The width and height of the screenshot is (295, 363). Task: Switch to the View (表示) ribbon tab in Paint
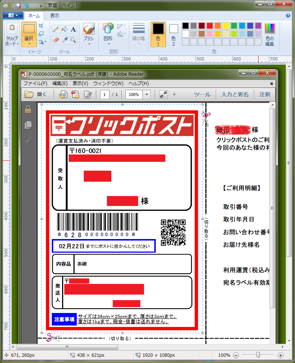[x=55, y=16]
